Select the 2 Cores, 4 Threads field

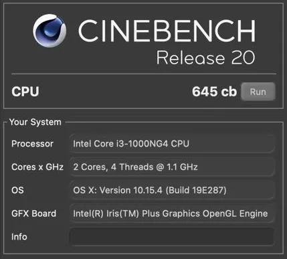[x=172, y=167]
